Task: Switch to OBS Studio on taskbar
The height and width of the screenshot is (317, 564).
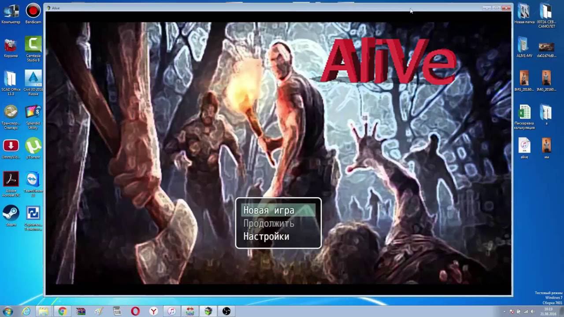Action: (226, 311)
